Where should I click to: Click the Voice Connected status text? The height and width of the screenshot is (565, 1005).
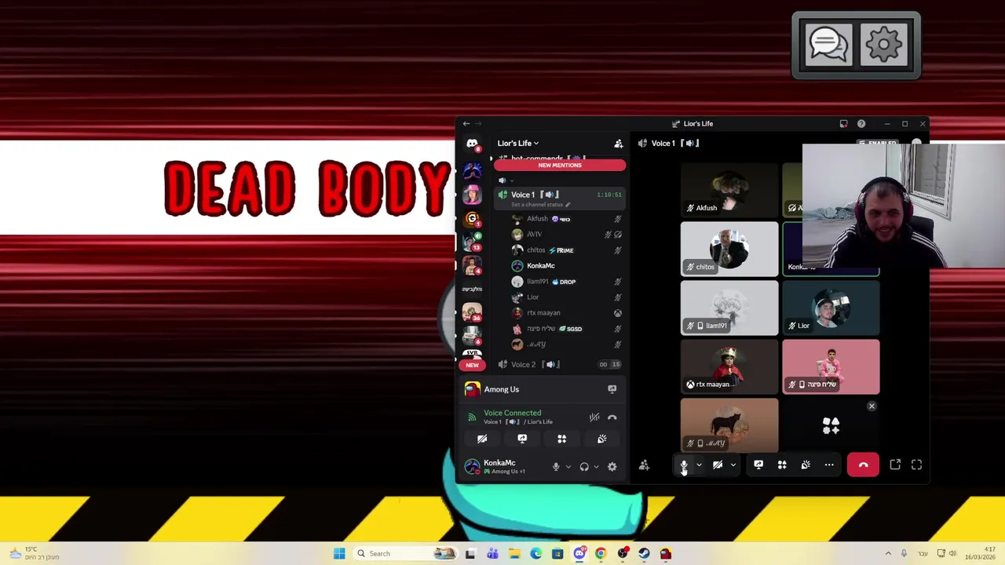tap(512, 413)
